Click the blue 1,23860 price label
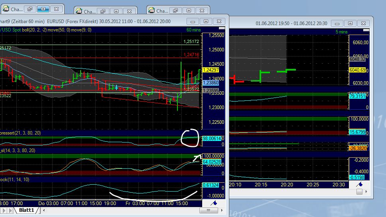Viewport: 386px width, 217px height. (x=211, y=83)
